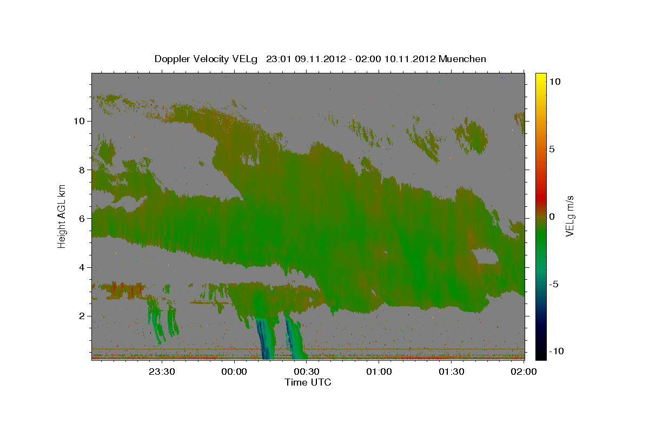Click the blue rain shaft near 00:15
The height and width of the screenshot is (432, 649).
click(266, 339)
